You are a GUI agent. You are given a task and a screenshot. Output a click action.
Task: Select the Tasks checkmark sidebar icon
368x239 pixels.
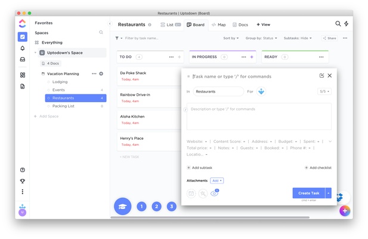(x=23, y=36)
